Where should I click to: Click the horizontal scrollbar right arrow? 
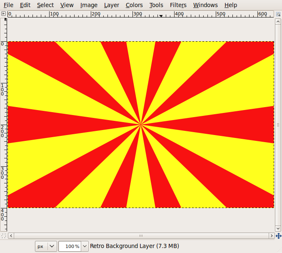pos(272,235)
